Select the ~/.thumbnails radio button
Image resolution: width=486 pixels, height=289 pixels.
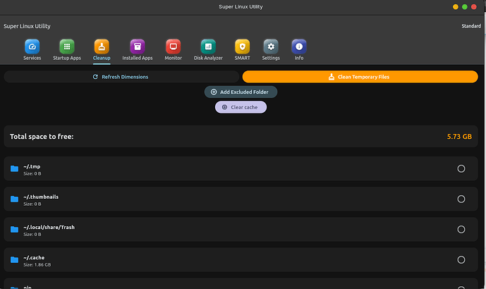(461, 199)
